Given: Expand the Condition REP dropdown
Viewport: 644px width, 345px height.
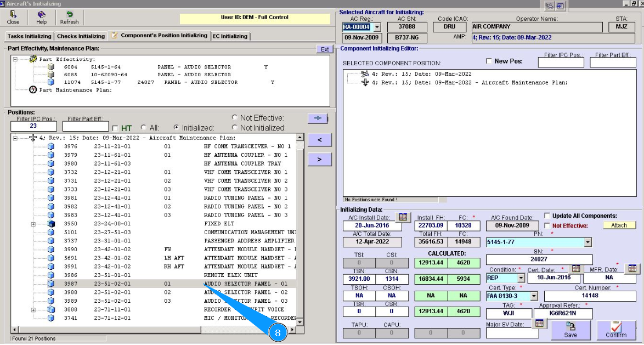Looking at the screenshot, I should 521,278.
